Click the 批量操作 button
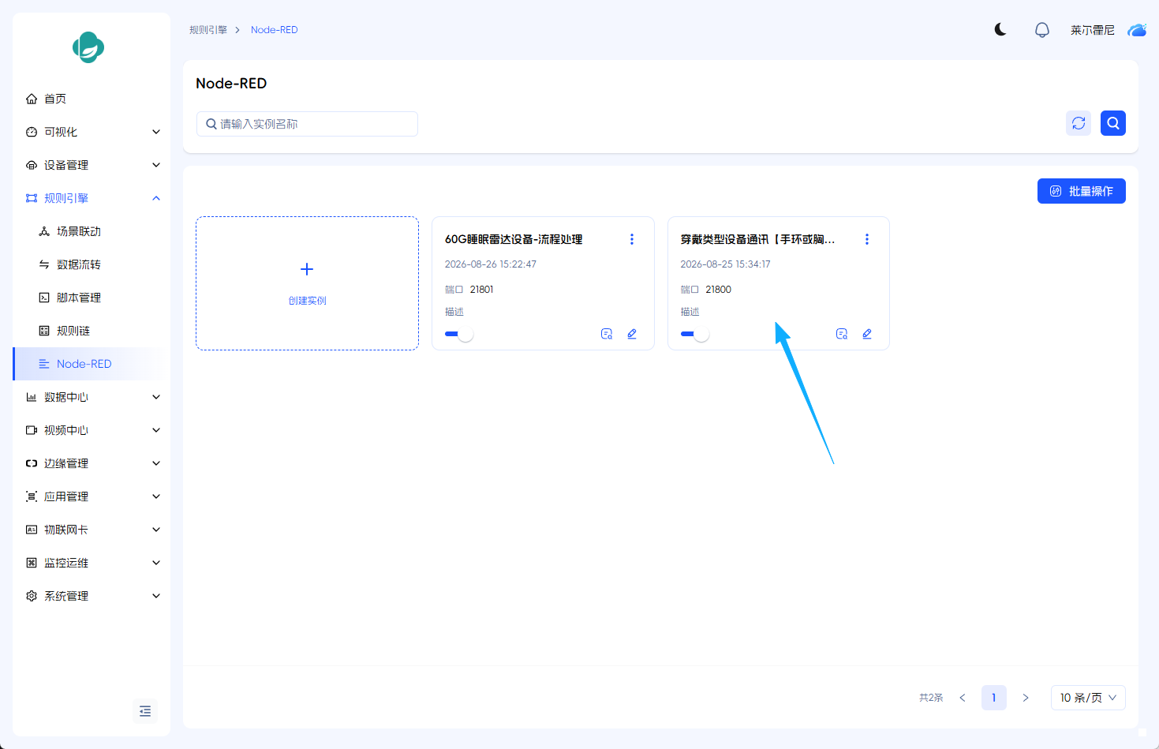Viewport: 1159px width, 749px height. point(1082,191)
